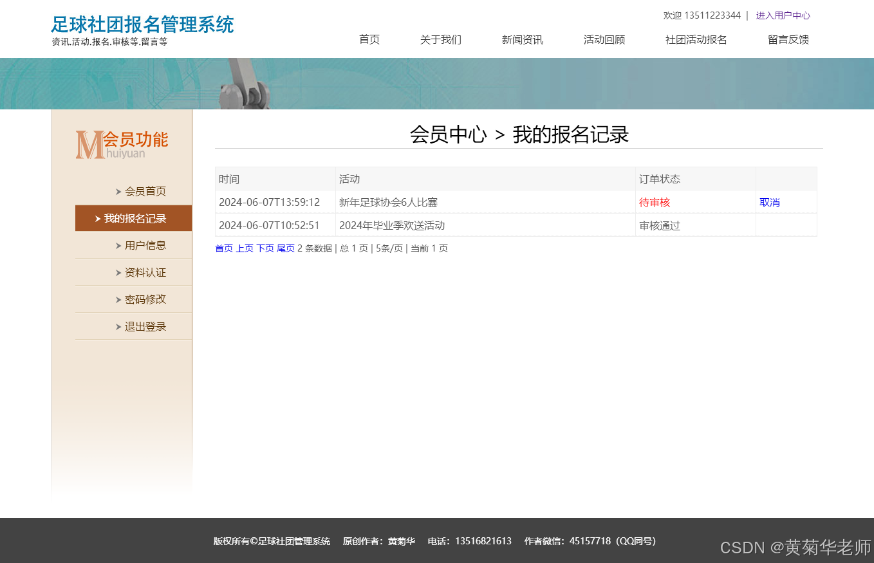
Task: Click the 首页 pagination link
Action: tap(224, 248)
